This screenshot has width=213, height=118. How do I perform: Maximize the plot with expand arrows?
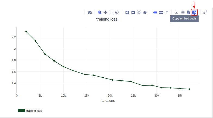tap(205, 12)
